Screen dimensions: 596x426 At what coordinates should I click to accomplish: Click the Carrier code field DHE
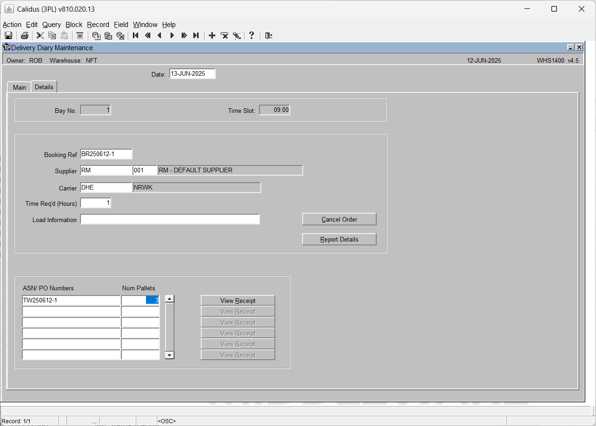point(106,187)
